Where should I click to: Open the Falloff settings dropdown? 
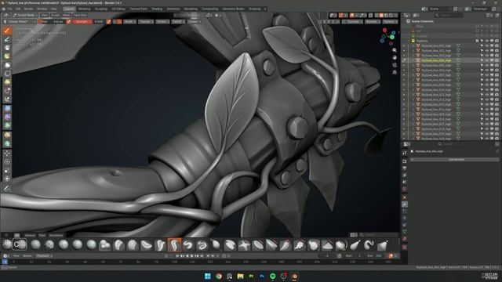(178, 21)
